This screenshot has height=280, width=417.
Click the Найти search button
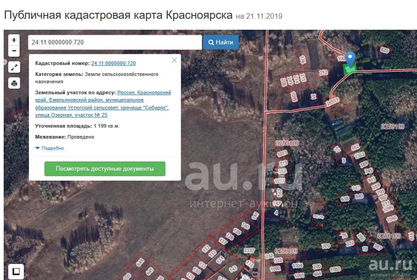221,42
